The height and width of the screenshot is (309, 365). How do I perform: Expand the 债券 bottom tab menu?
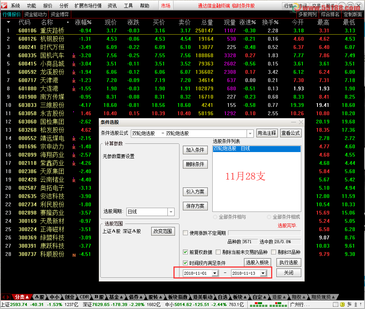point(141,297)
